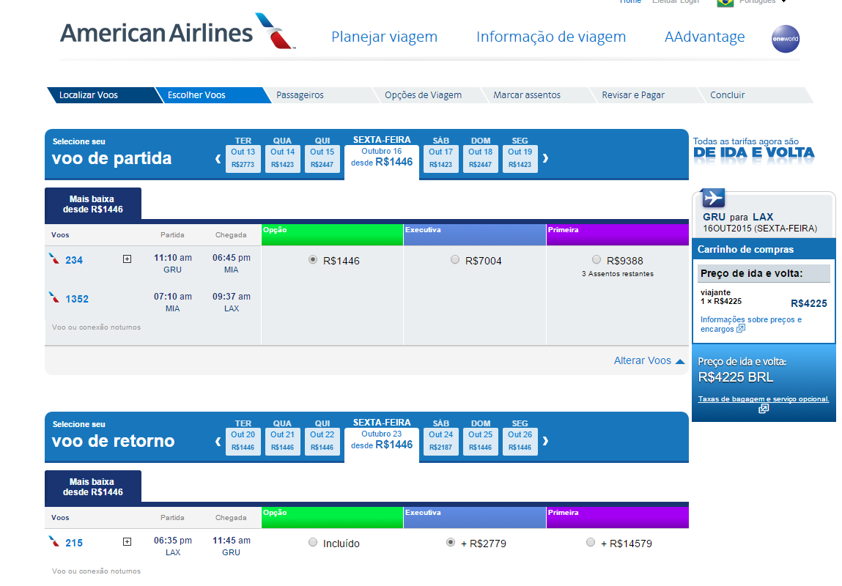842x586 pixels.
Task: Select the Out 14 departure date tab
Action: pyautogui.click(x=282, y=158)
